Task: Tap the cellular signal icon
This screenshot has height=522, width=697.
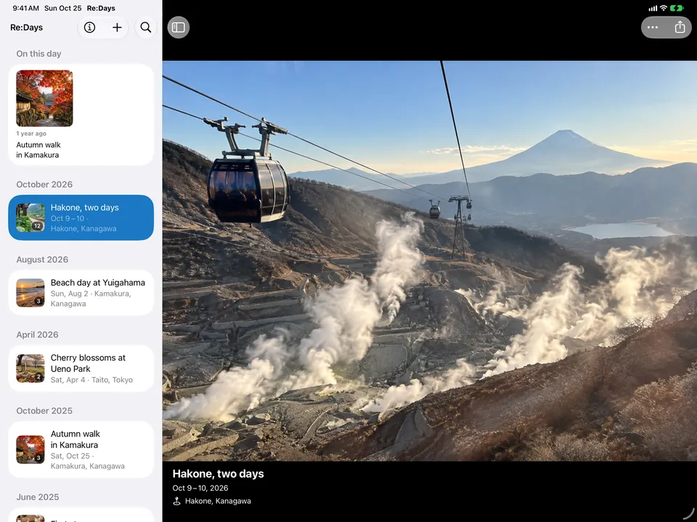Action: pyautogui.click(x=653, y=8)
